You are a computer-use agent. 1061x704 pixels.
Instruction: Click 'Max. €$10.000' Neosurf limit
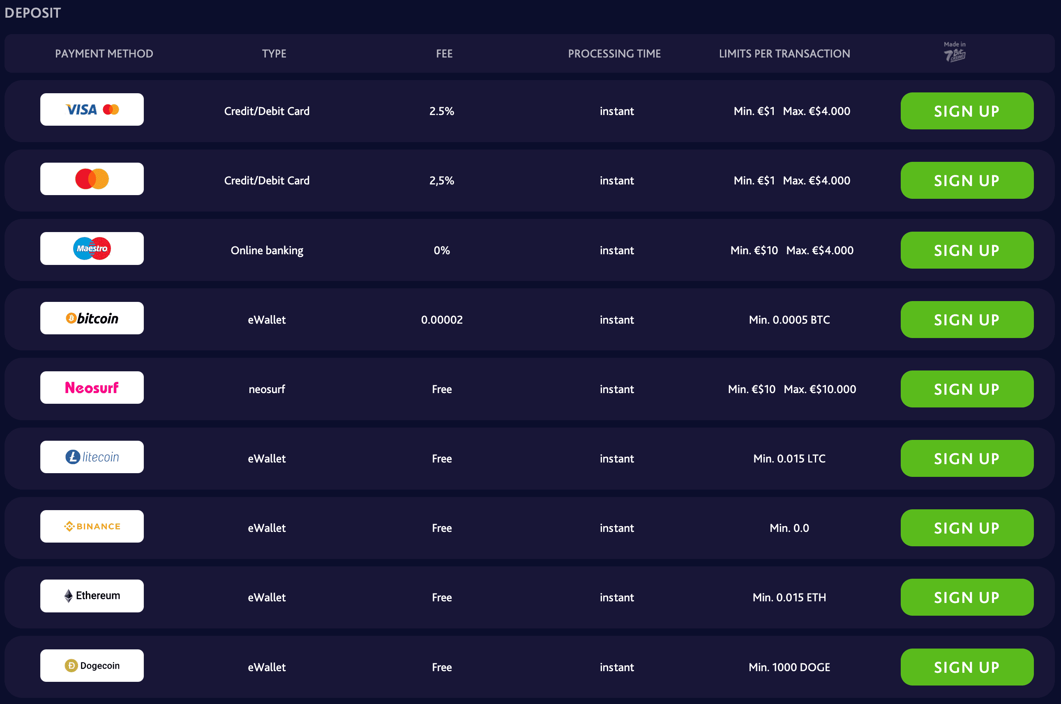(x=820, y=389)
